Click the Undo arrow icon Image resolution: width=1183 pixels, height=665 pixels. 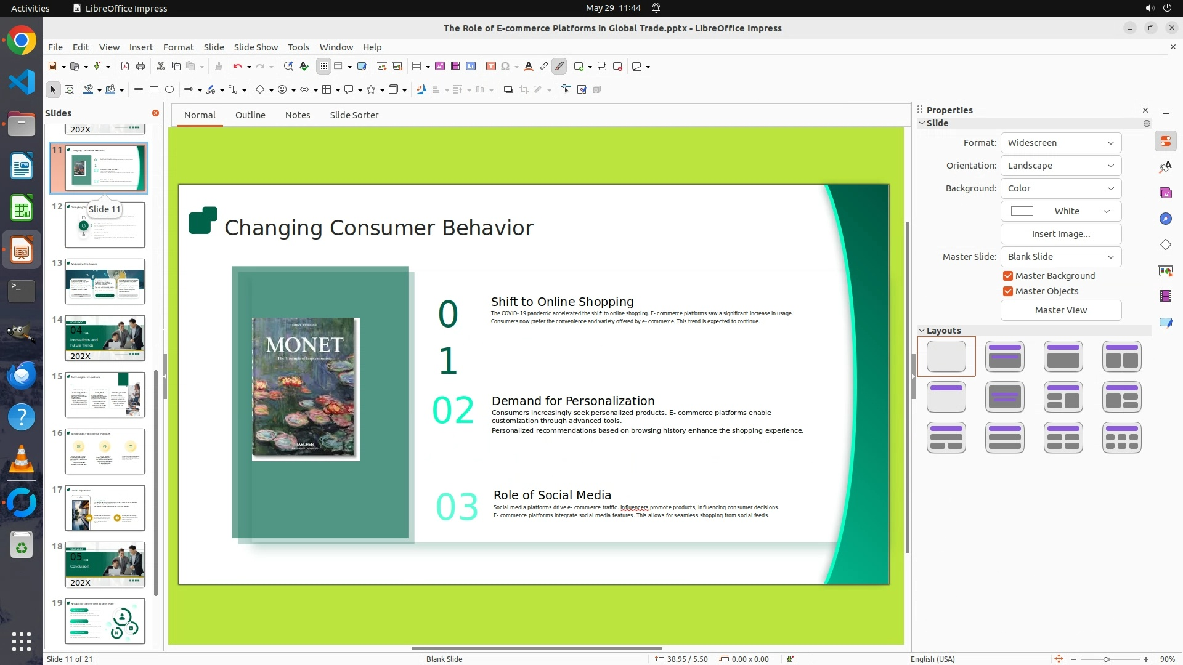pyautogui.click(x=237, y=66)
